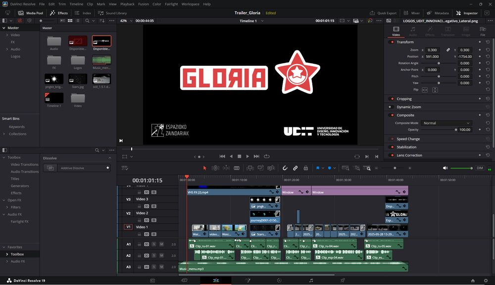Mute audio track A1

pos(161,244)
